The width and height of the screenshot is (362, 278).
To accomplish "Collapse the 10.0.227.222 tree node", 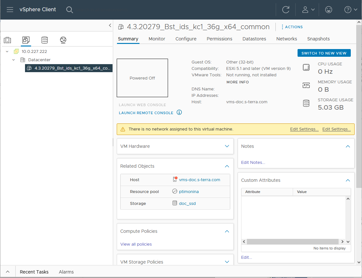I will [7, 52].
